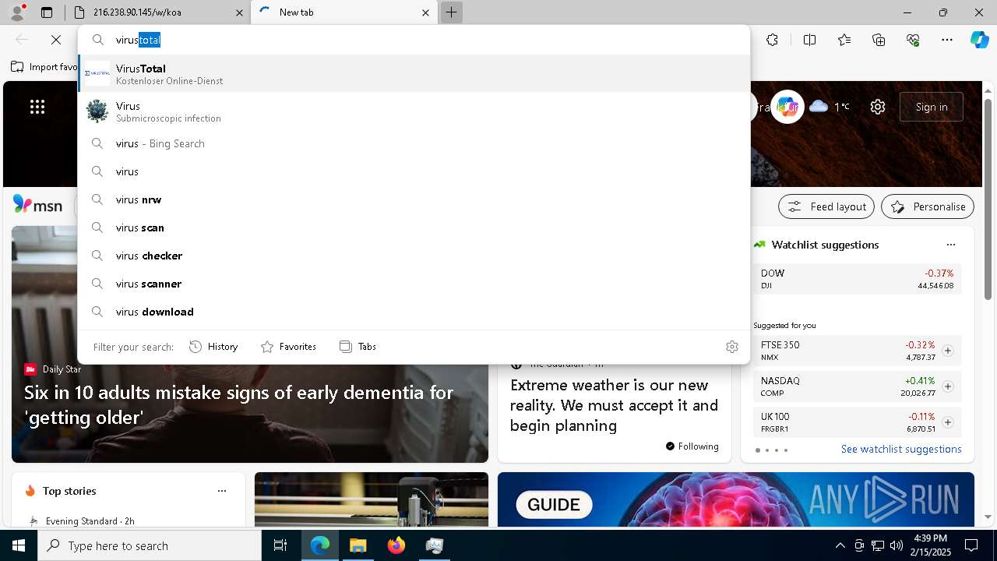Choose the 'virus checker' suggestion
The image size is (997, 561).
[x=414, y=256]
